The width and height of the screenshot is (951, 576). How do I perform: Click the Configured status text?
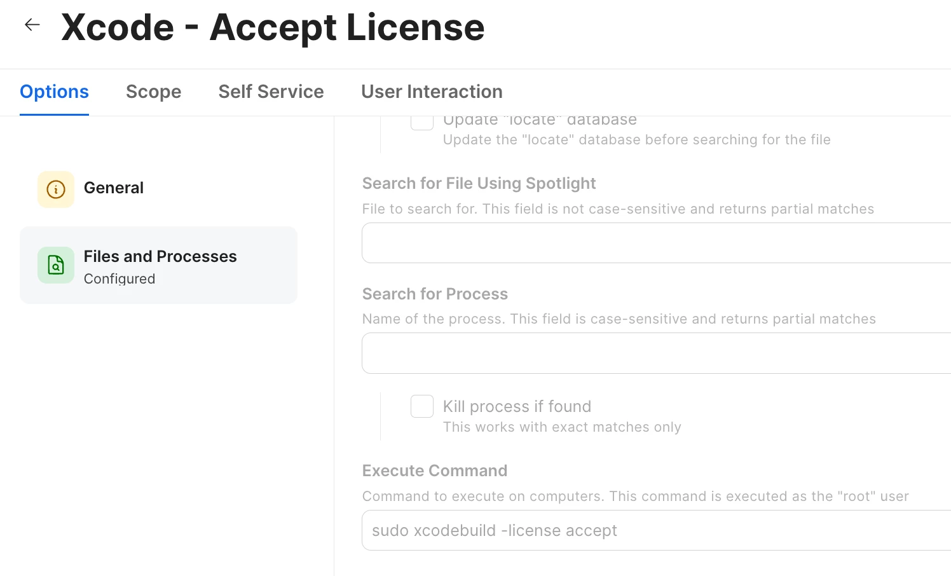[120, 278]
